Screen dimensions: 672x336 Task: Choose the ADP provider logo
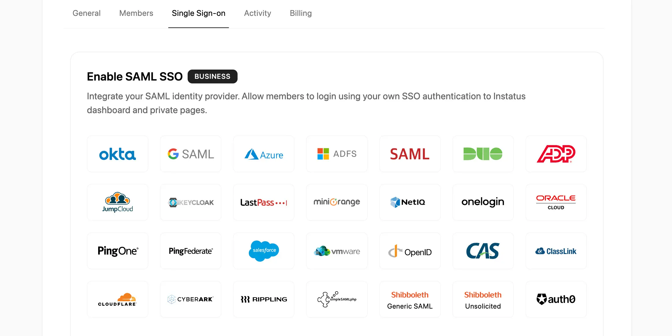556,154
